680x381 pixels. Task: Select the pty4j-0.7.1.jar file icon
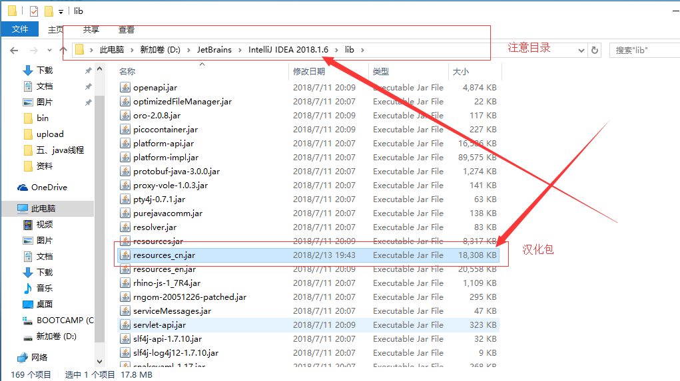tap(125, 199)
